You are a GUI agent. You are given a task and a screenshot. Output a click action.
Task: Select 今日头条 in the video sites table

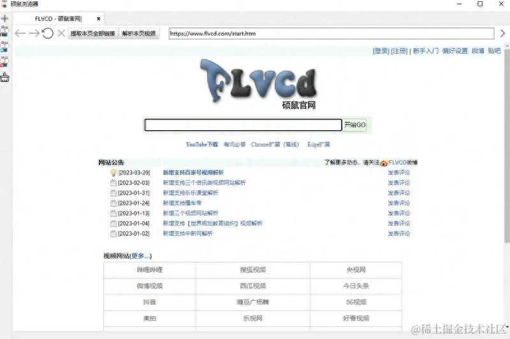356,286
